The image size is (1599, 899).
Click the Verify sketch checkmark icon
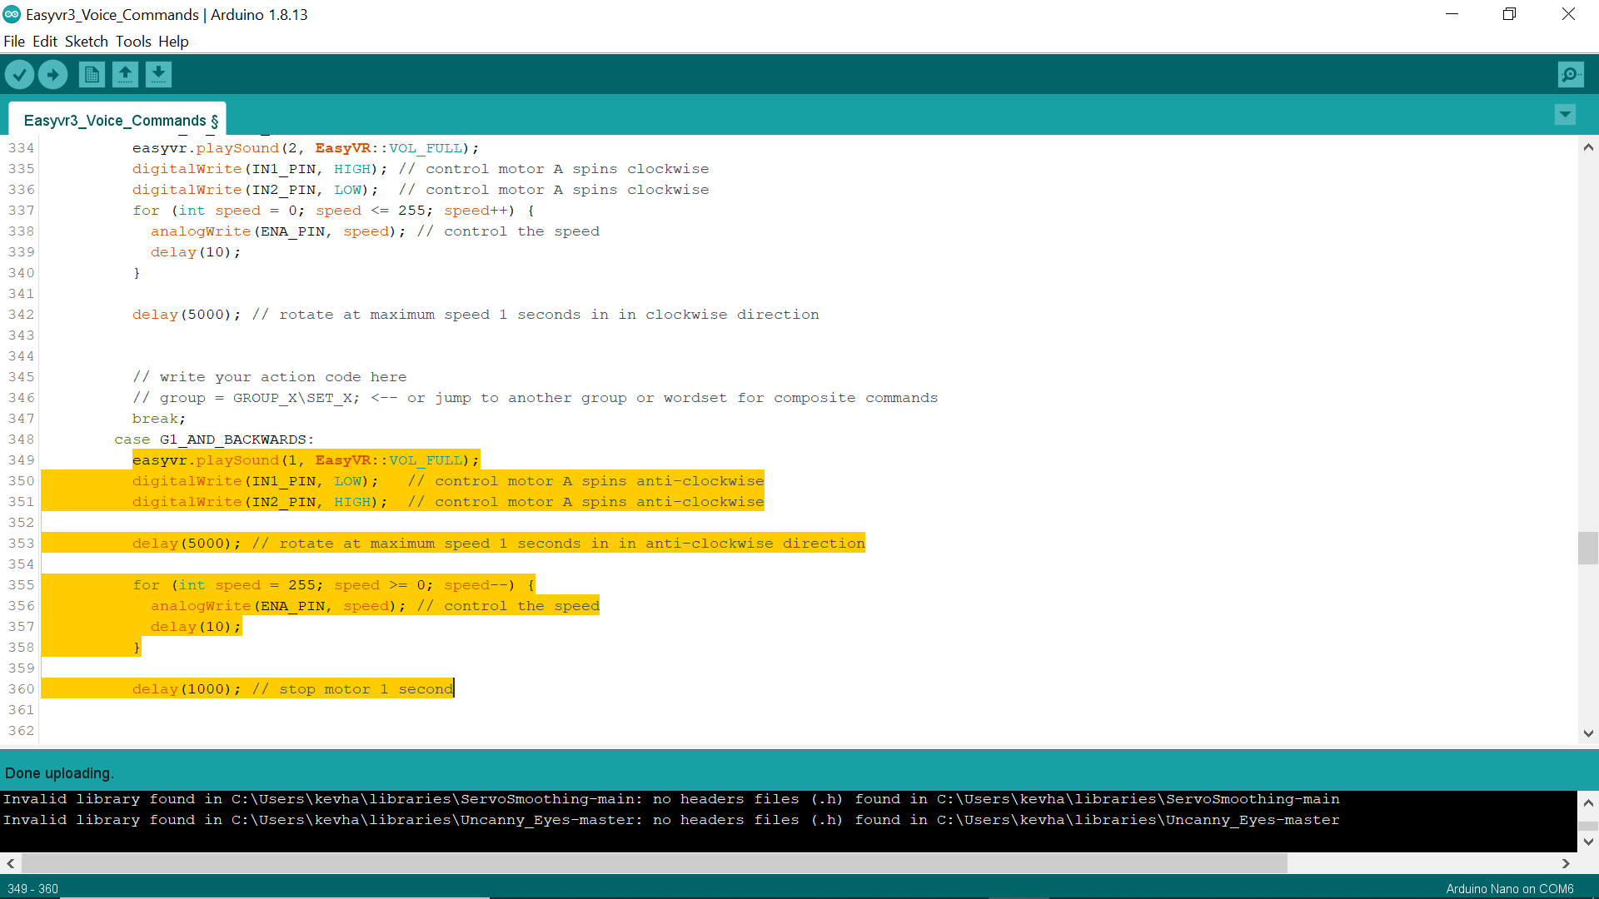(x=19, y=74)
